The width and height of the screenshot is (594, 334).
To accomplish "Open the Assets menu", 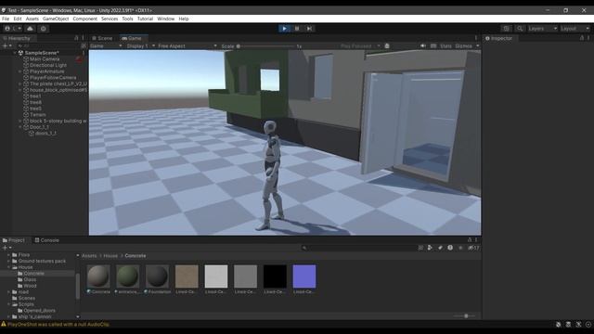I will click(x=32, y=19).
